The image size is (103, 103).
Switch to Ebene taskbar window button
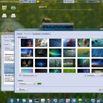(91, 2)
